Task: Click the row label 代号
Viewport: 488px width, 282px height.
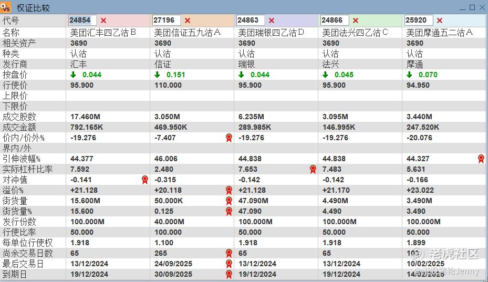Action: click(11, 20)
